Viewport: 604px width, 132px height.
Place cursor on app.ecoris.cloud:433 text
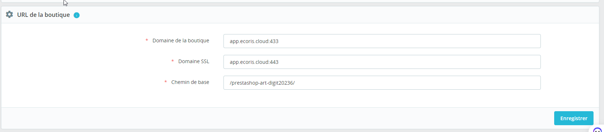[x=254, y=41]
